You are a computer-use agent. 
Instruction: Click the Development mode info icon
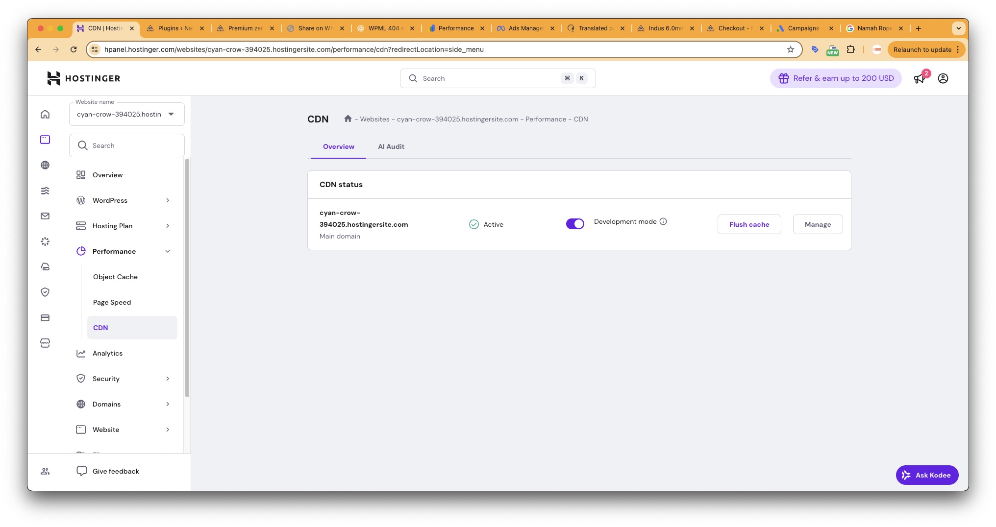[x=663, y=221]
